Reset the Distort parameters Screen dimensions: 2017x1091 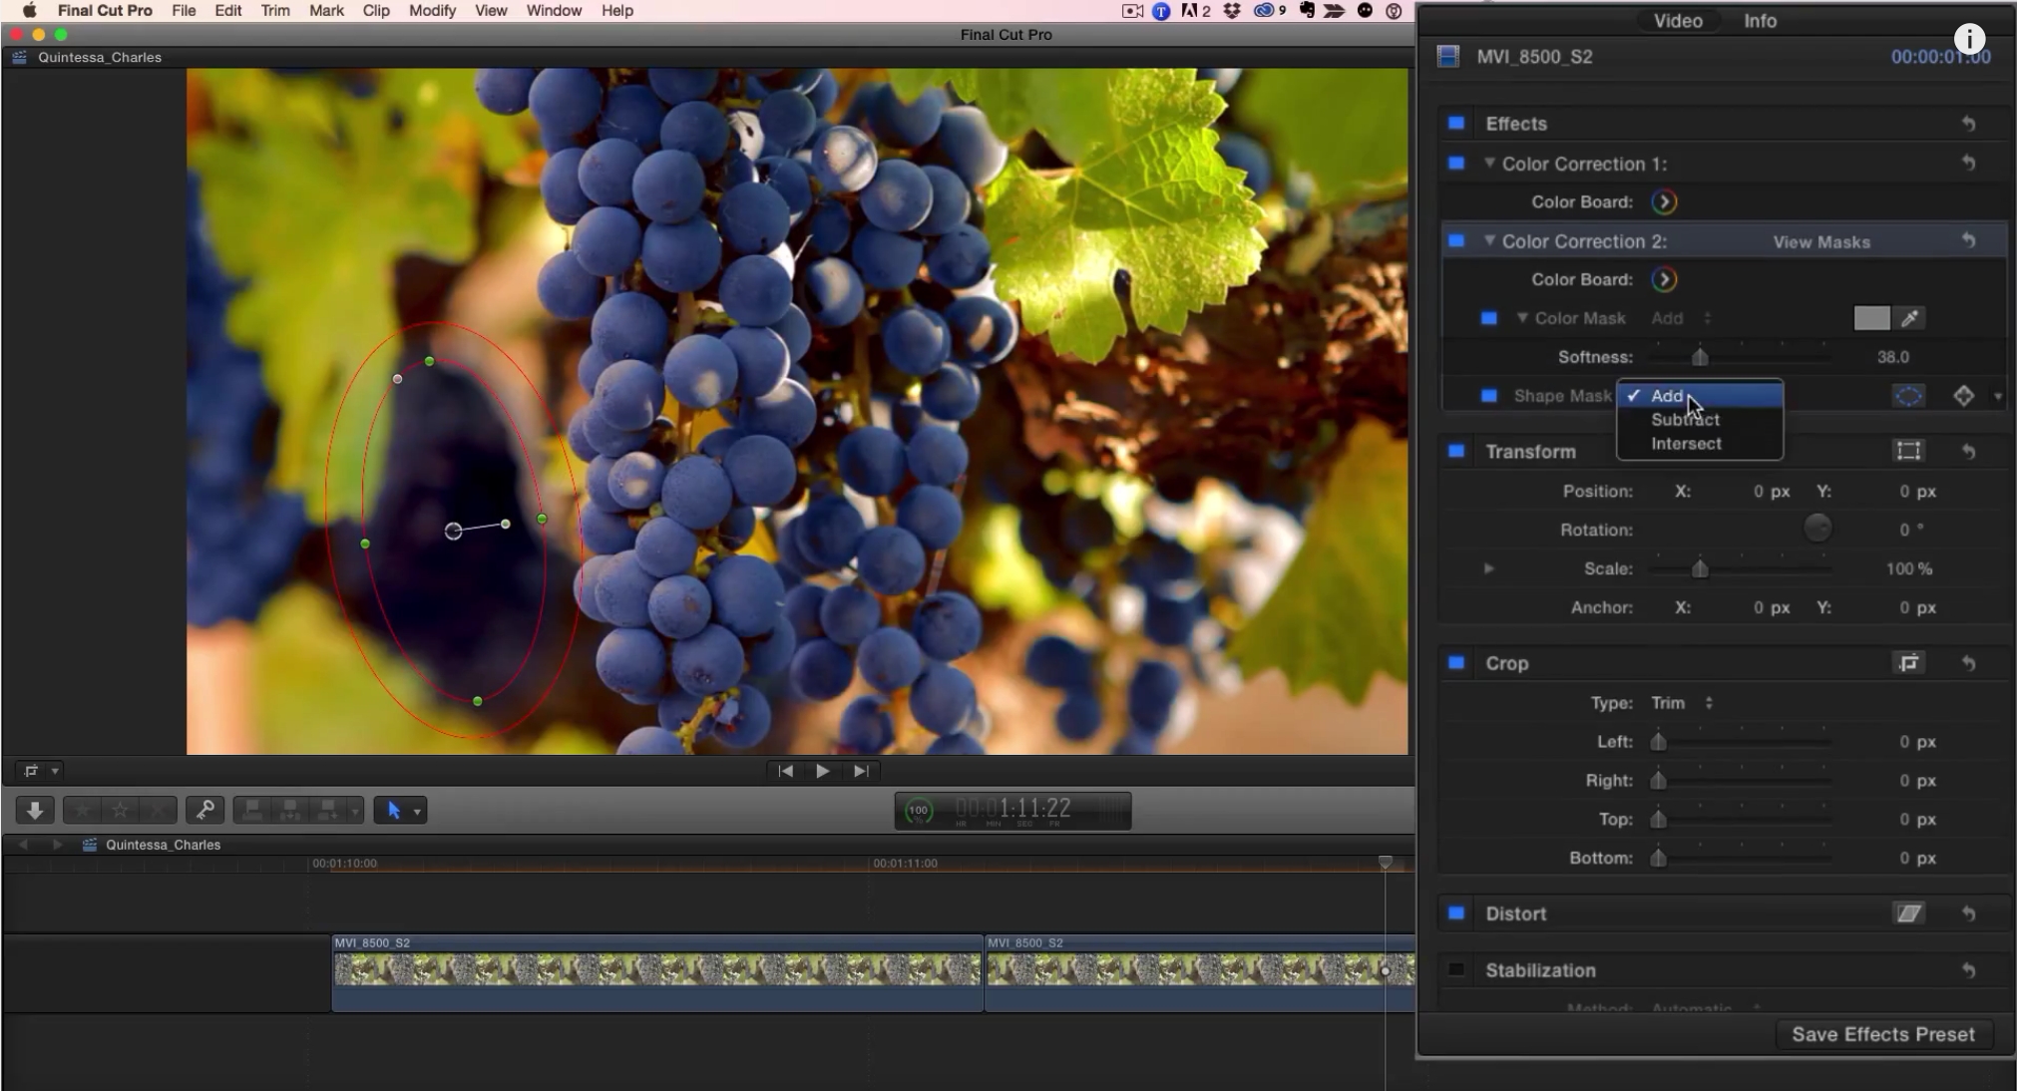click(x=1968, y=913)
